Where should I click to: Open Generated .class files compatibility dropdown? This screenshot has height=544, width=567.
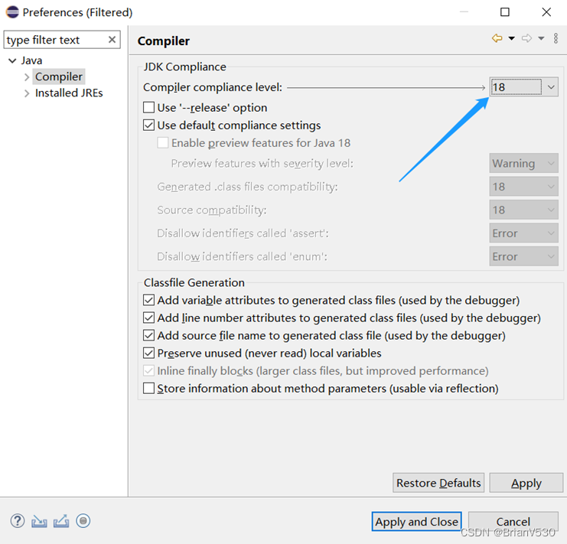coord(523,187)
